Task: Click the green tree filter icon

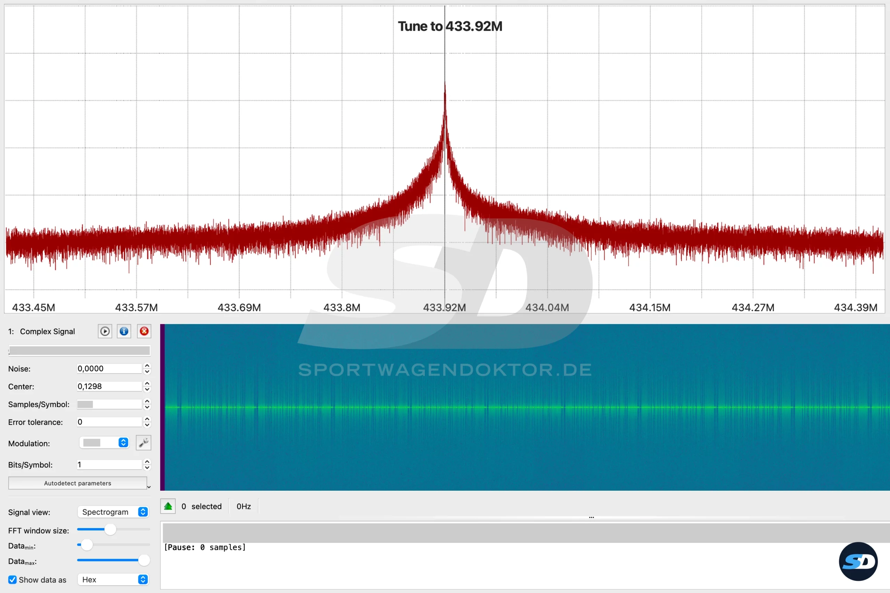Action: tap(168, 506)
